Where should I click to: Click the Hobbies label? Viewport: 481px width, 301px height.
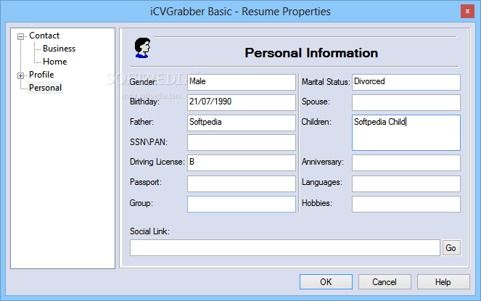pos(317,203)
